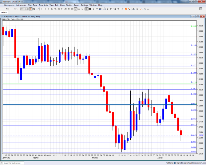Select the 15 minute time scale

click(x=55, y=9)
